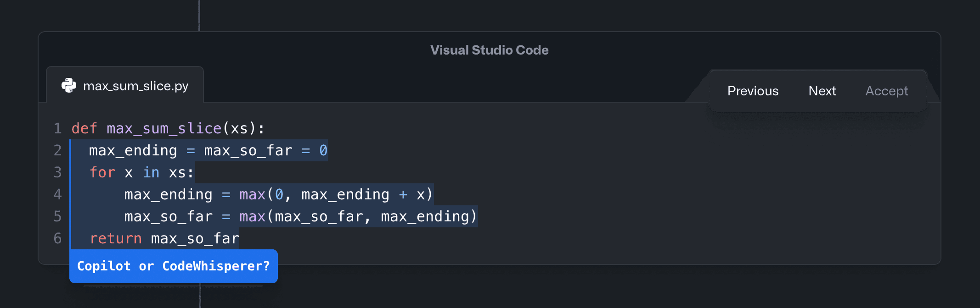Image resolution: width=980 pixels, height=308 pixels.
Task: Place cursor on max_sum_slice function name
Action: 164,128
